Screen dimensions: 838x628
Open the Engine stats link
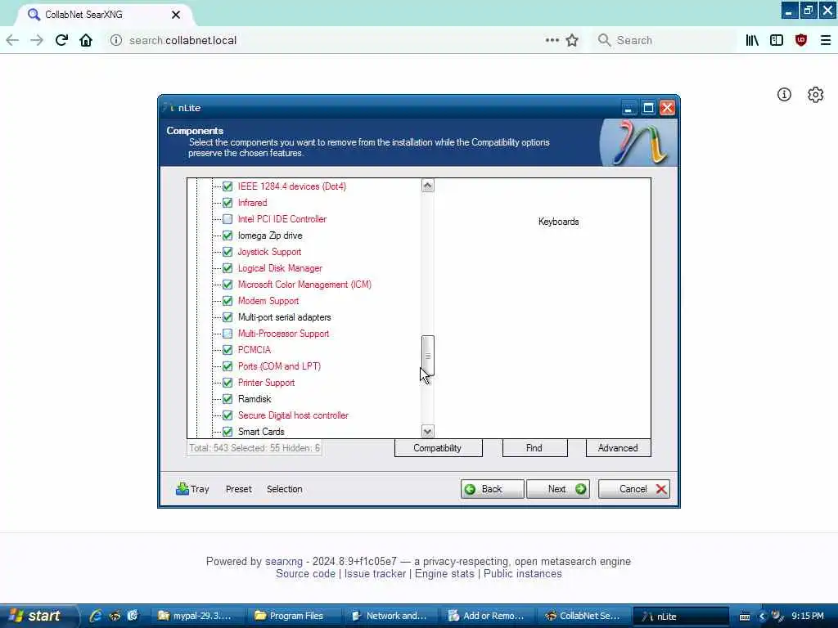click(x=444, y=573)
